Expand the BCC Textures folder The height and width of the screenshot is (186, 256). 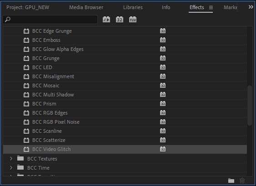pyautogui.click(x=11, y=159)
